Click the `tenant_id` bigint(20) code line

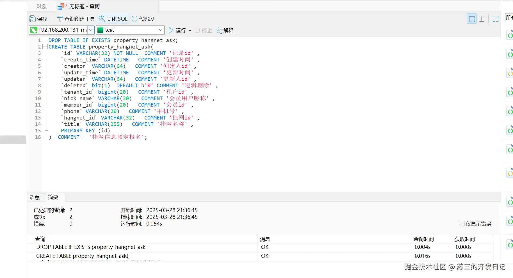click(127, 92)
